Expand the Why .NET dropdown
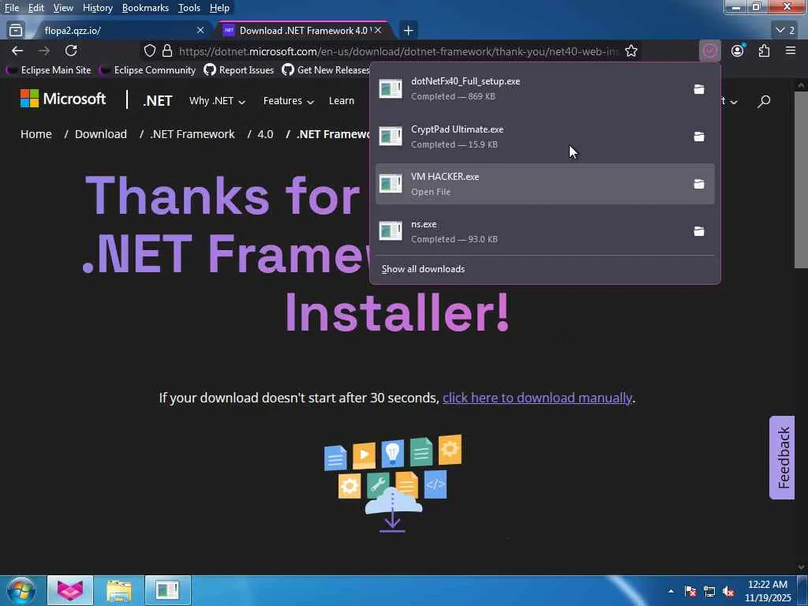This screenshot has width=808, height=606. [217, 100]
